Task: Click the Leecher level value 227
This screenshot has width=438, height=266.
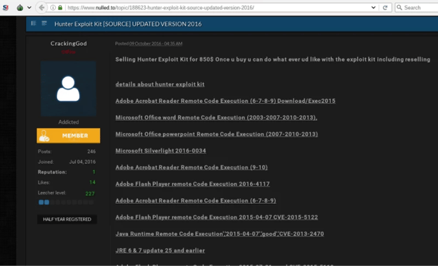Action: pos(90,194)
